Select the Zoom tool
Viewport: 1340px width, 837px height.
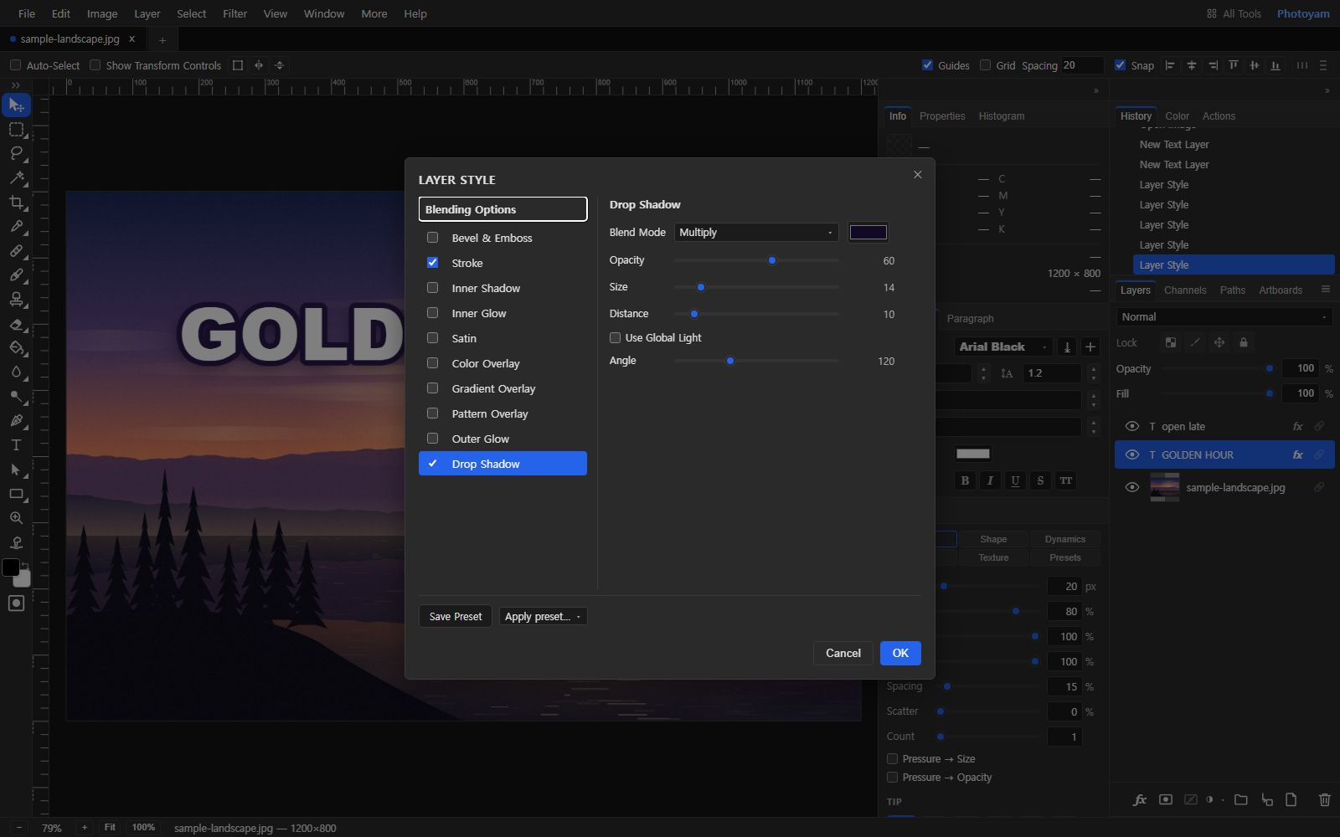(x=16, y=518)
